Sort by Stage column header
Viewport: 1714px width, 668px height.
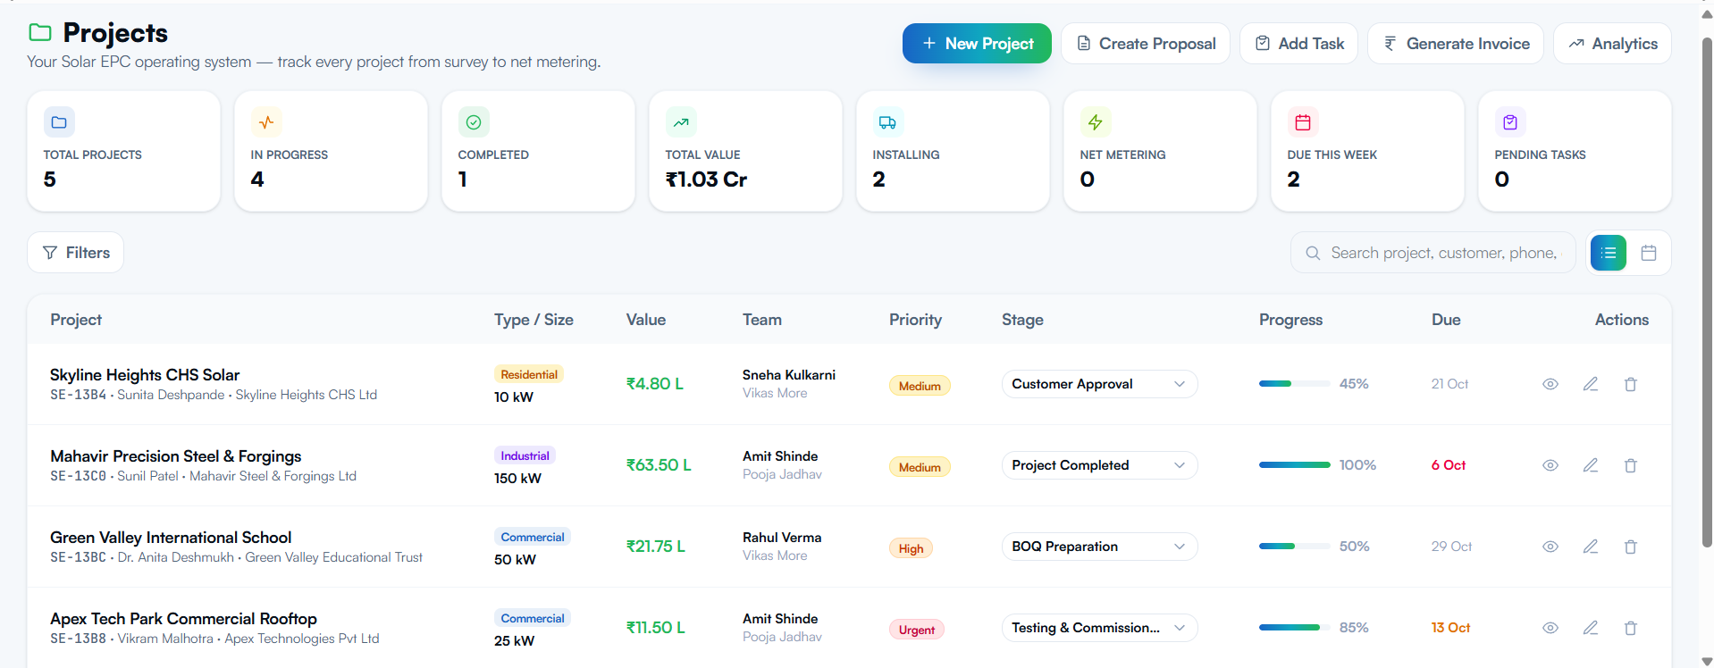(1022, 320)
